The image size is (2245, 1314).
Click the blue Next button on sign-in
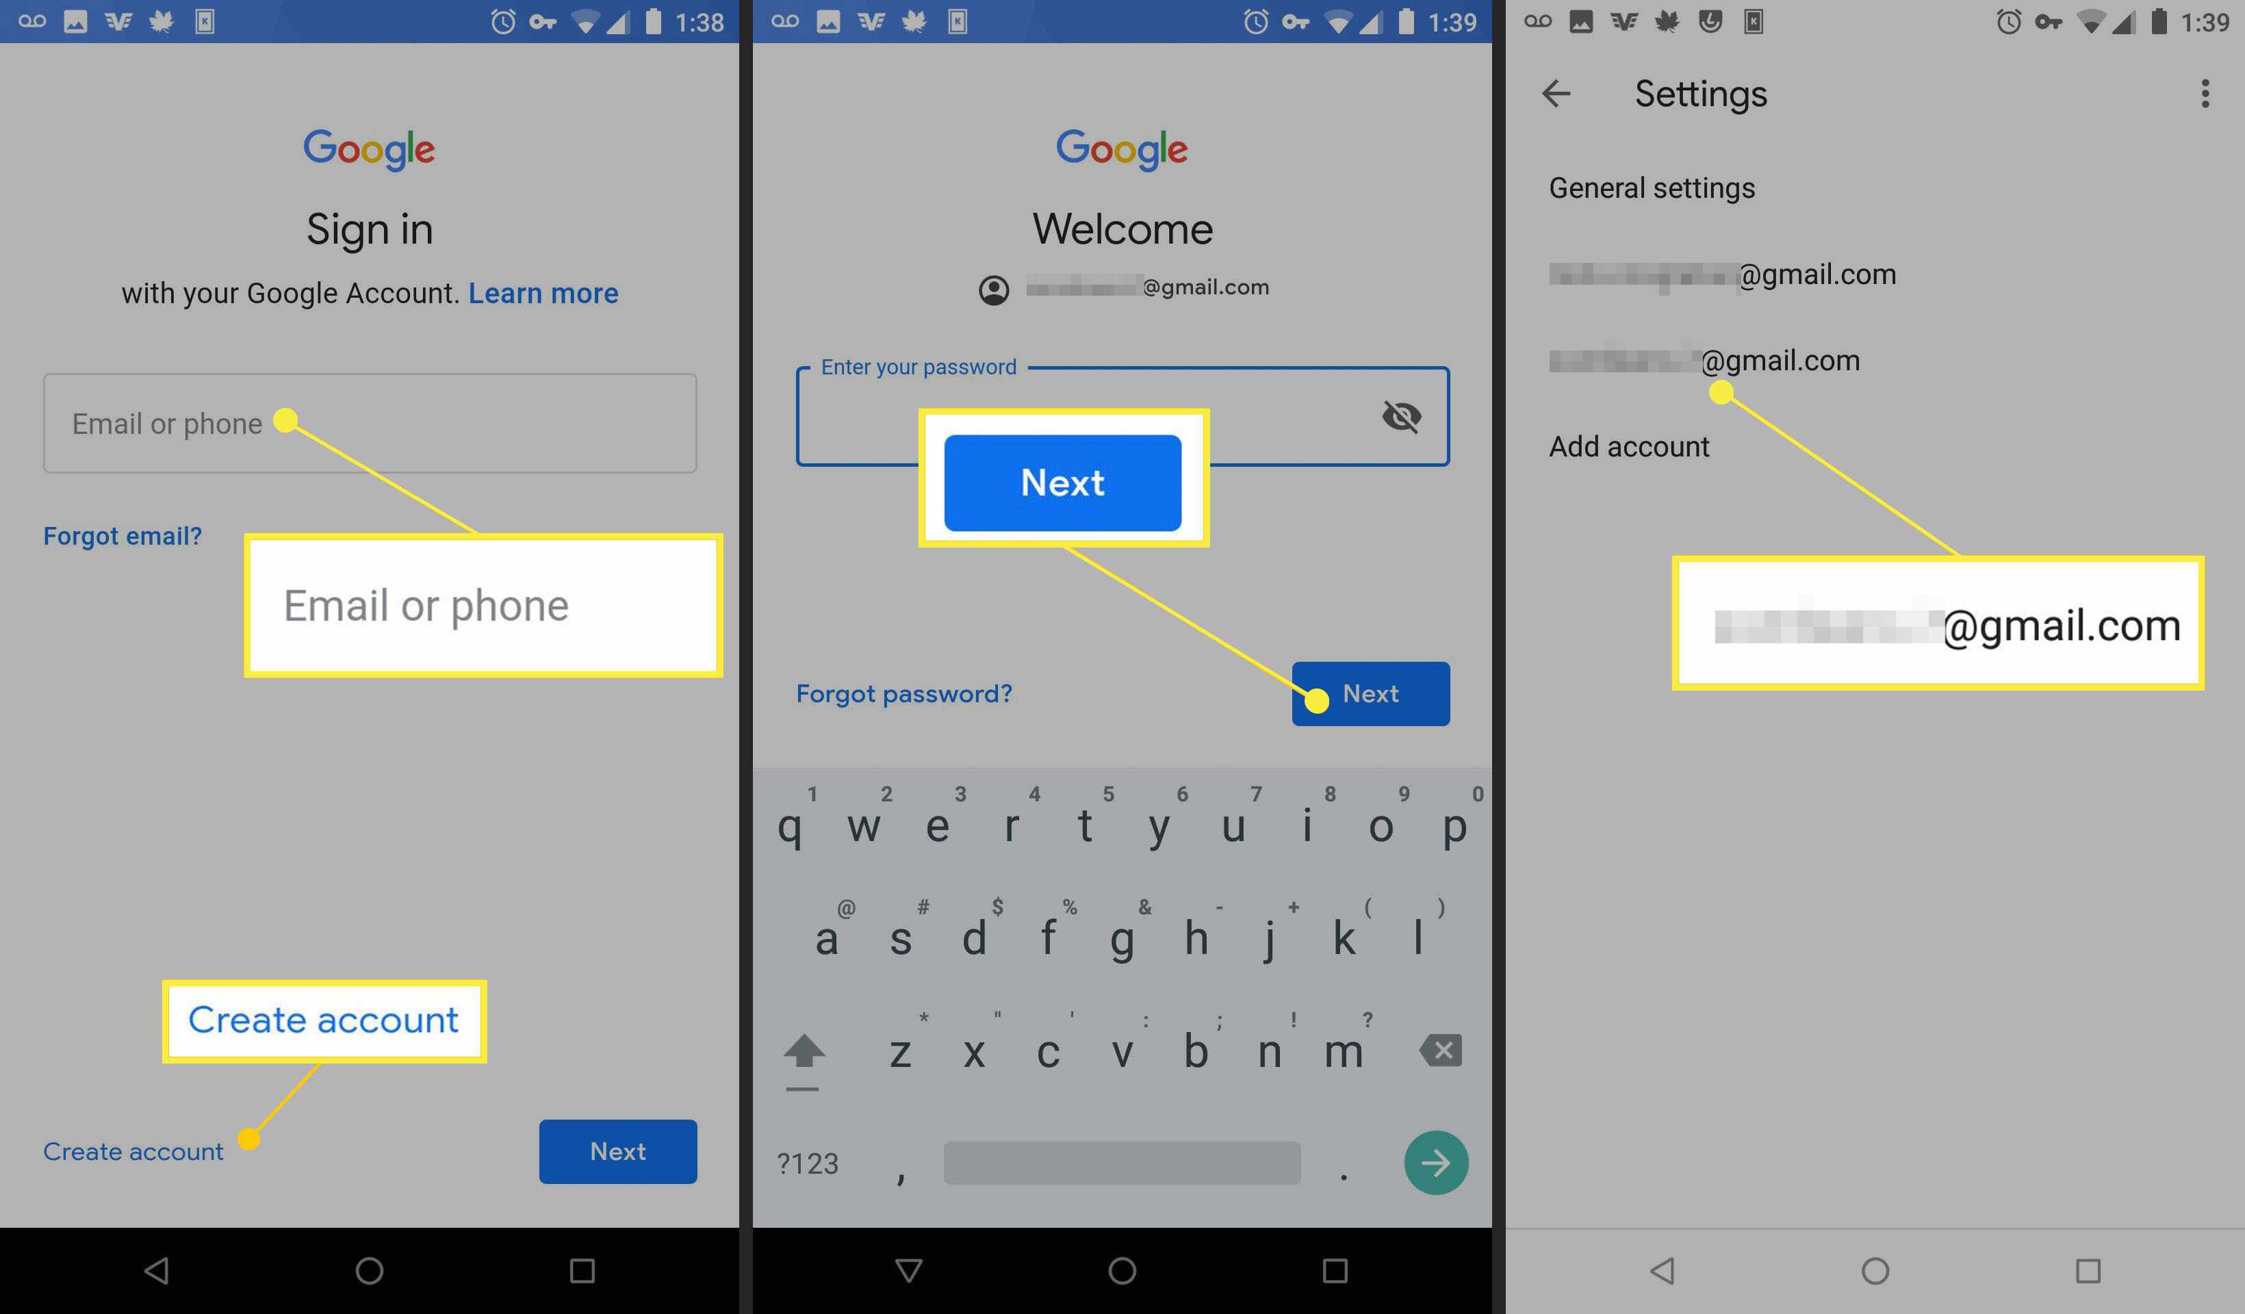(x=618, y=1150)
